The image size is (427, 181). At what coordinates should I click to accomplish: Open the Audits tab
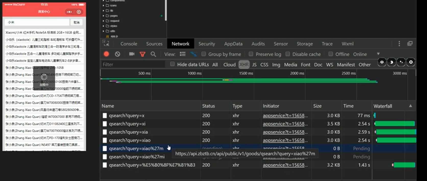tap(258, 44)
